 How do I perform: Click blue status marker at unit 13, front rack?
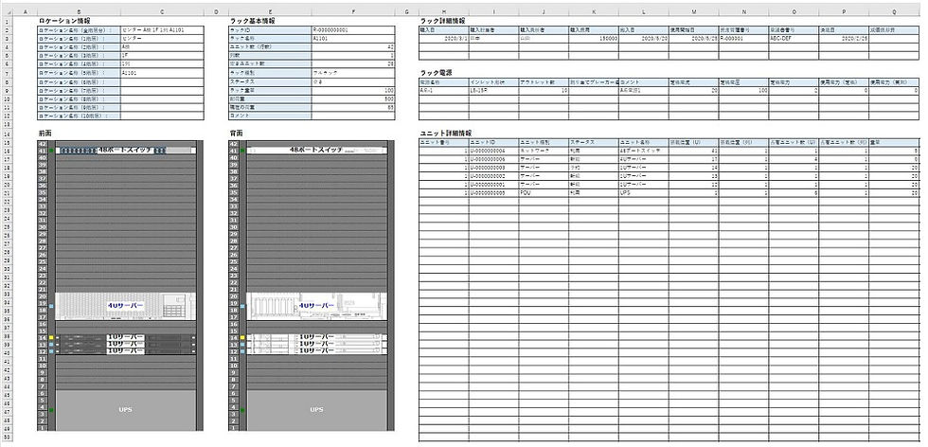pos(51,345)
